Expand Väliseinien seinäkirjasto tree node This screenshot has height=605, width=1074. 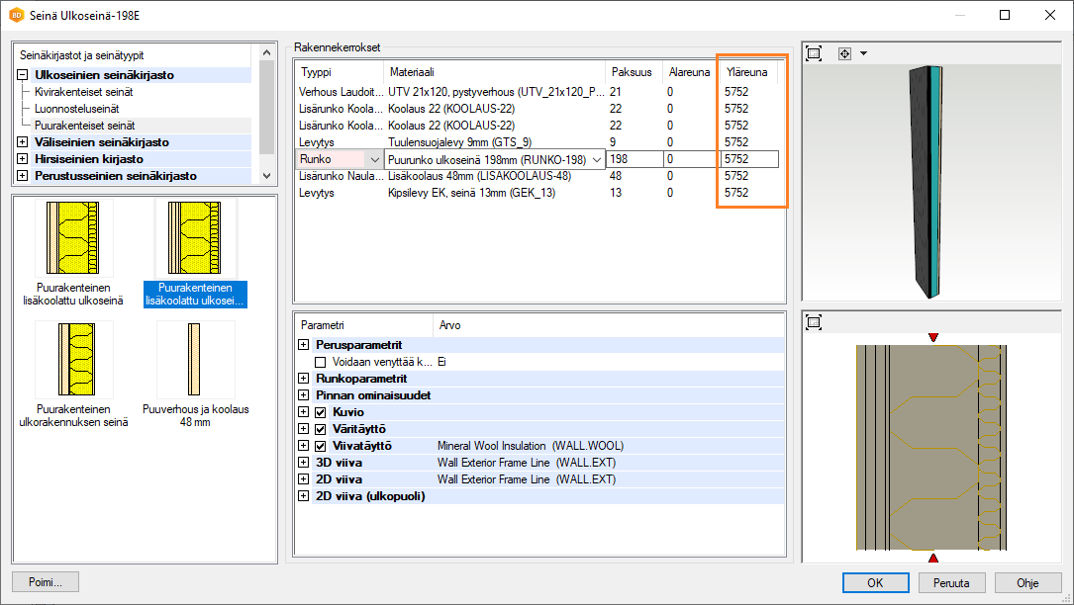pos(23,142)
